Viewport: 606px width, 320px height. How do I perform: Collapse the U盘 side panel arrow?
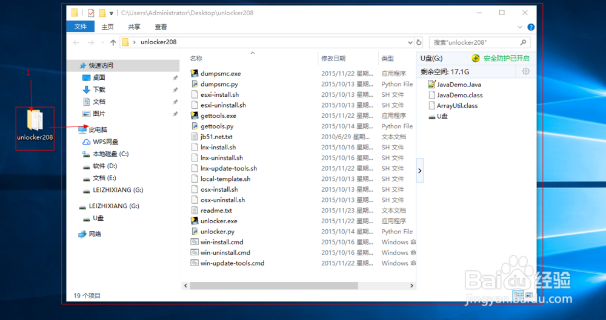[420, 171]
